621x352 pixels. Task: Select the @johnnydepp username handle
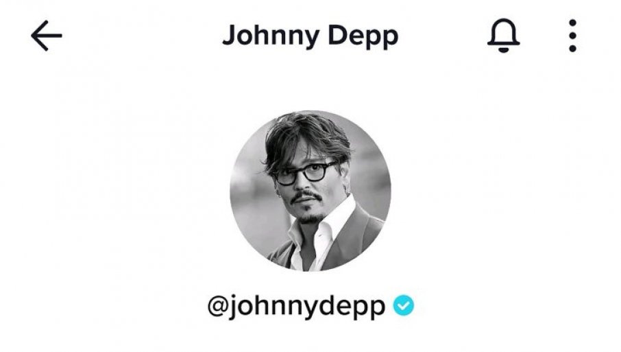coord(296,307)
